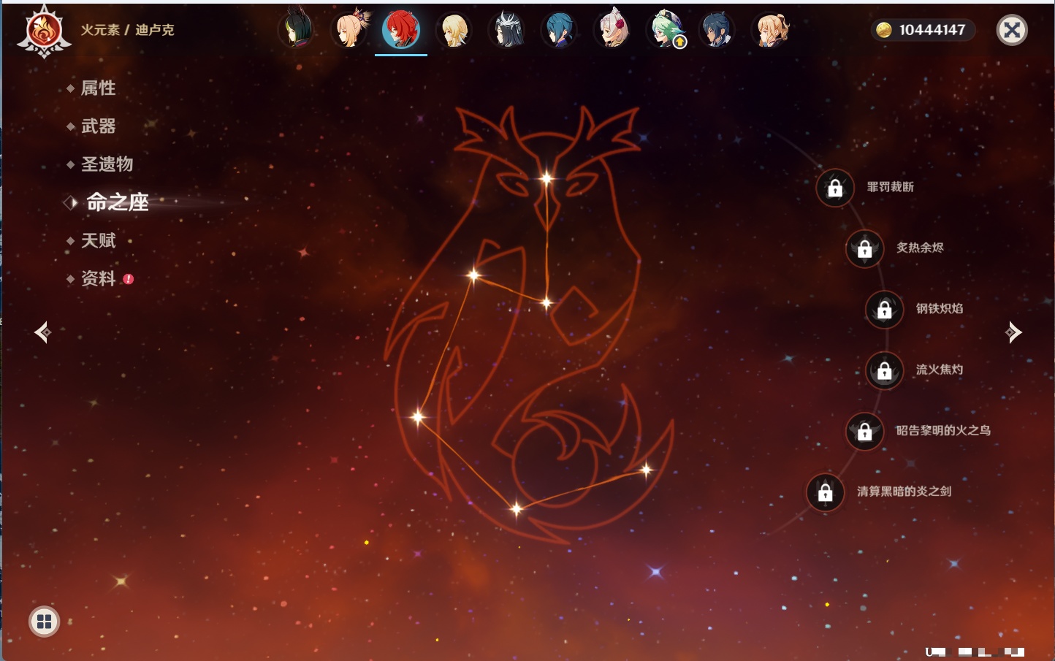Open locked constellation 炙热余烬 icon
The image size is (1055, 661).
click(x=865, y=248)
